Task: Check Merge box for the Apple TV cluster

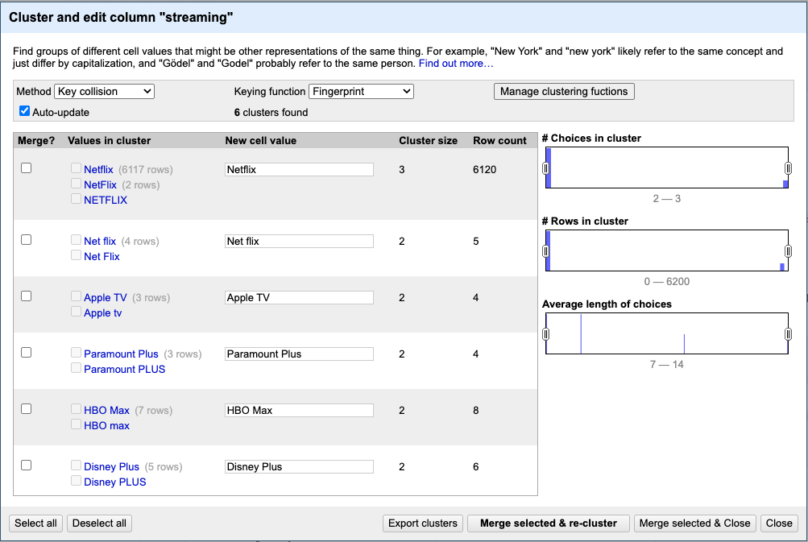Action: tap(27, 296)
